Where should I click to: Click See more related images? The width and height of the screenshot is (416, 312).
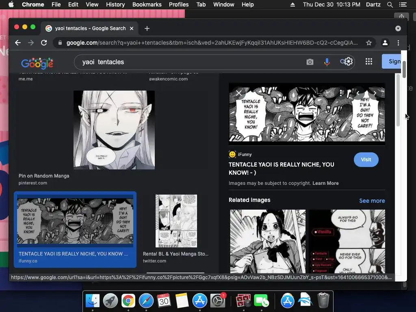click(372, 201)
